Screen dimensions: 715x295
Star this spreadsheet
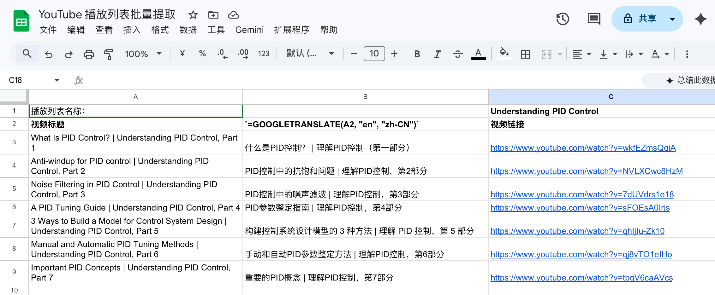[x=193, y=15]
